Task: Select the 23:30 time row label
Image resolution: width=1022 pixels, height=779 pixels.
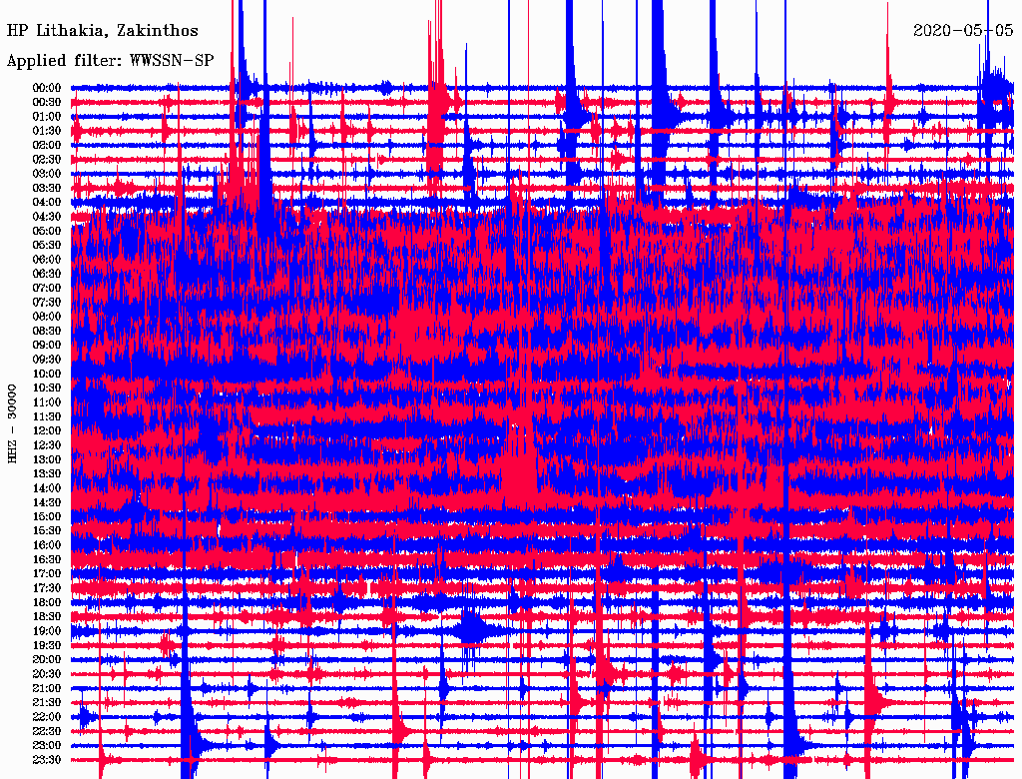Action: pos(47,760)
